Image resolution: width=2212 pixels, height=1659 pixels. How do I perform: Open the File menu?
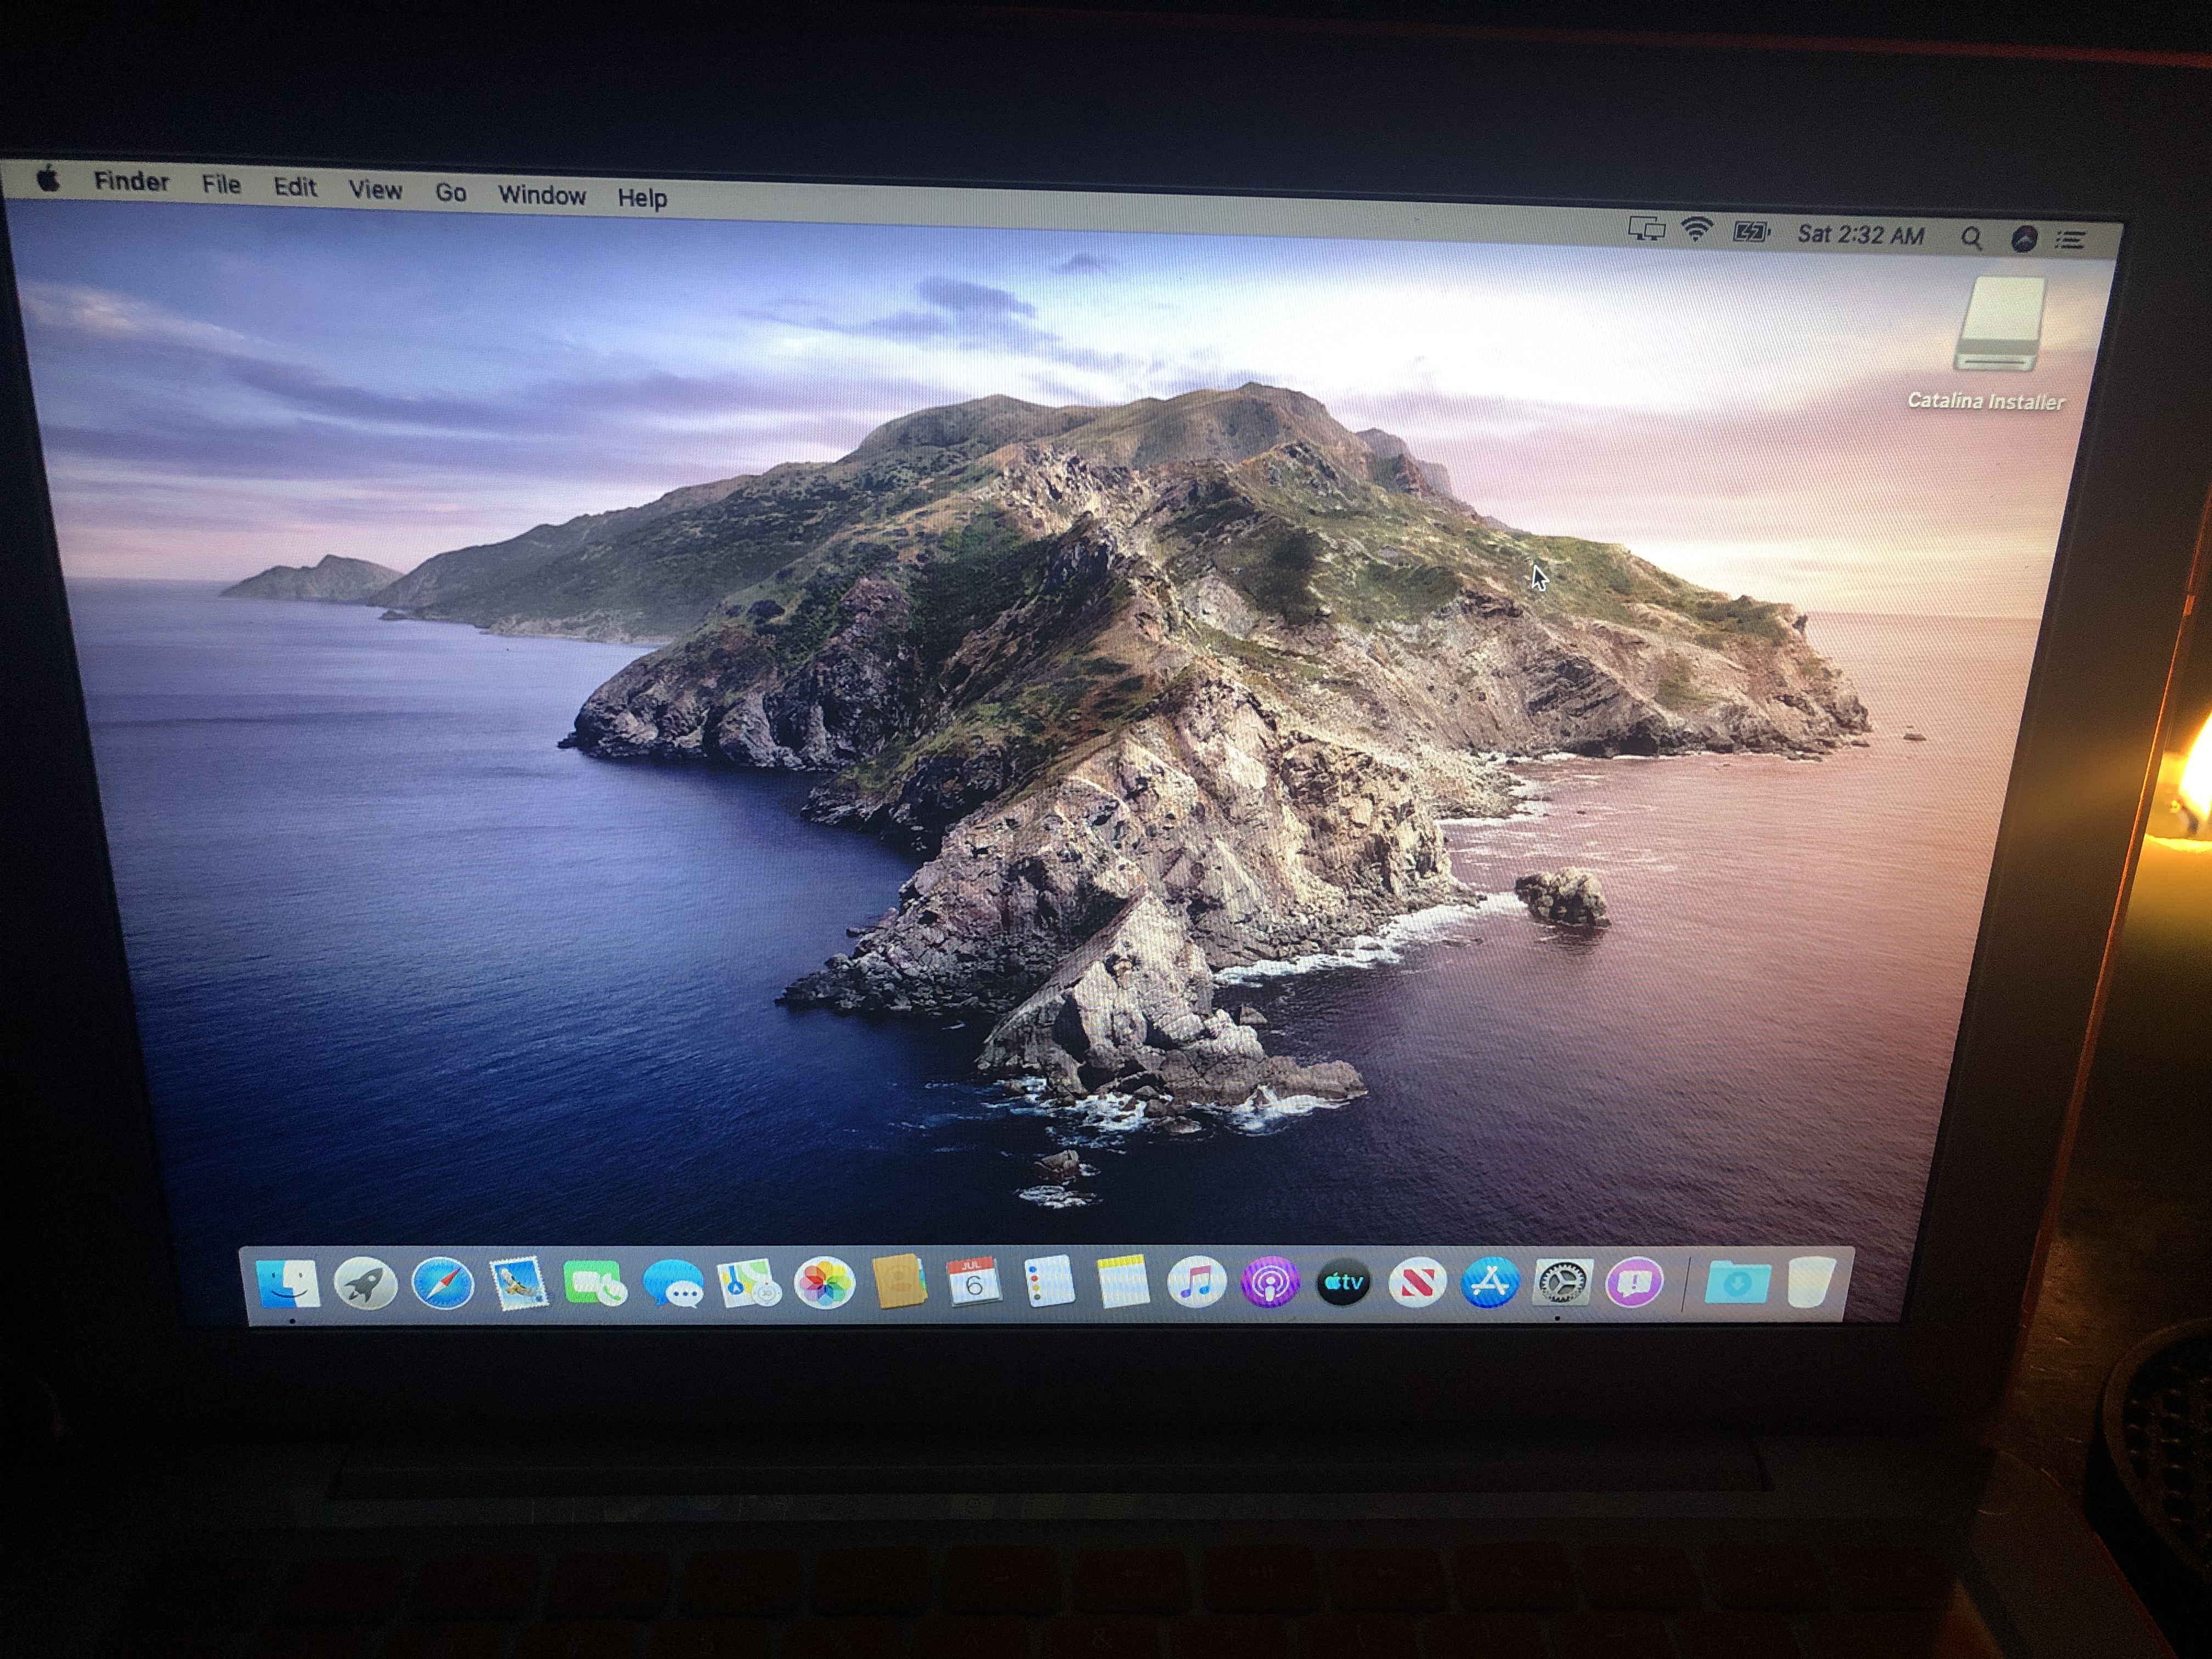[221, 184]
